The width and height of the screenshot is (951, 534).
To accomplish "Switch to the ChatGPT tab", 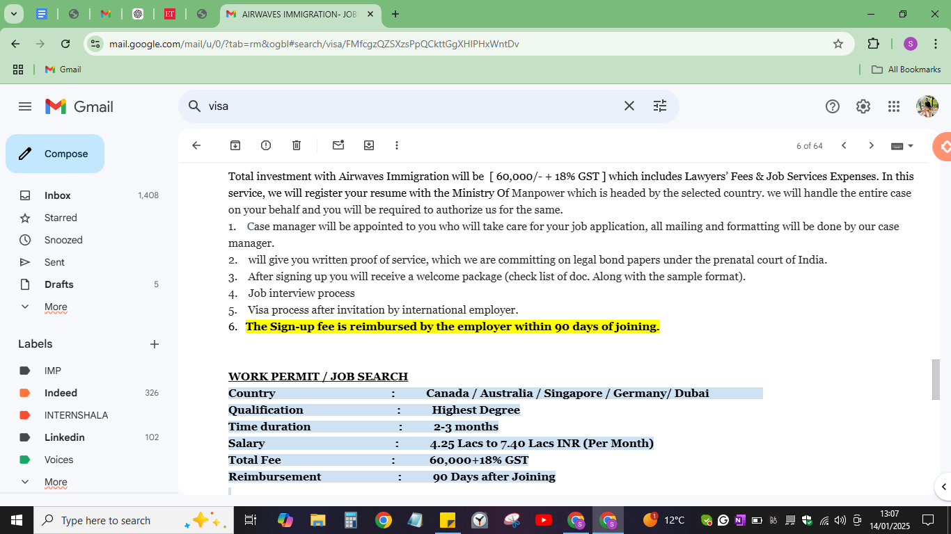I will click(138, 14).
